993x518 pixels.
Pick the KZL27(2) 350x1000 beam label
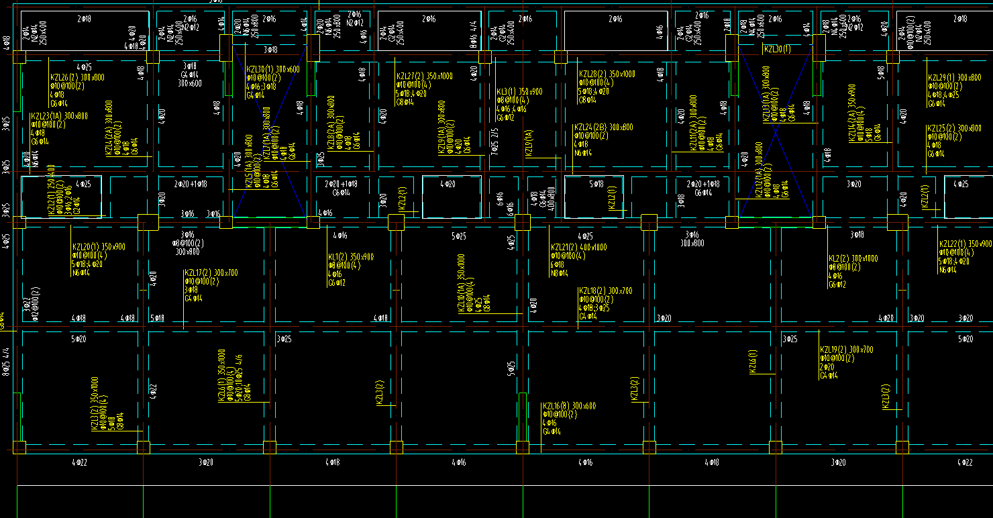tap(425, 76)
